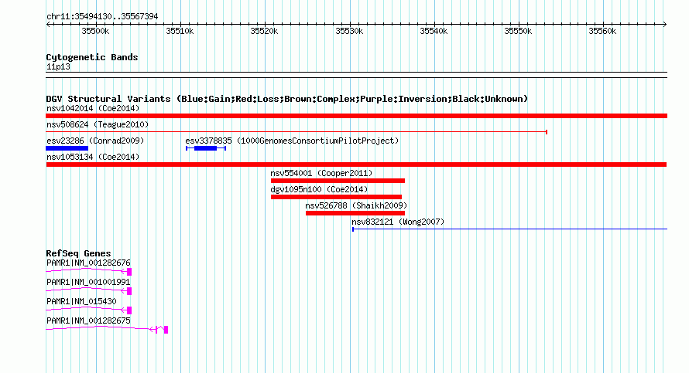689x373 pixels.
Task: Click the 35520k ruler label
Action: point(264,32)
